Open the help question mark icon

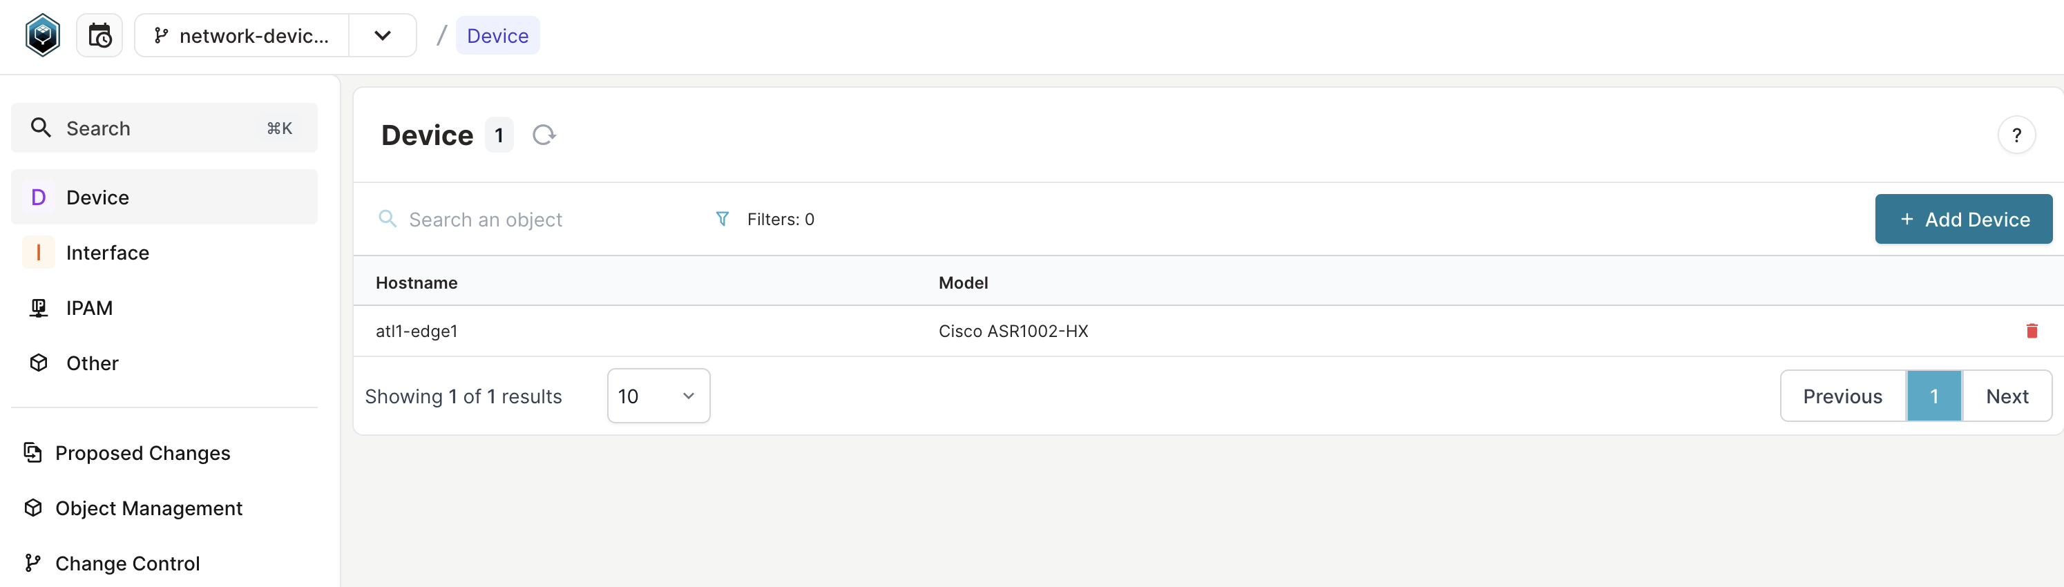[x=2018, y=135]
